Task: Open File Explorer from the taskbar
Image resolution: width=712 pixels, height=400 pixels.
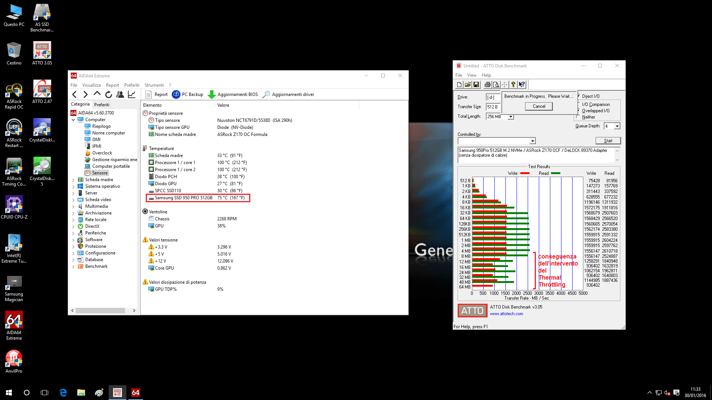Action: [x=81, y=393]
